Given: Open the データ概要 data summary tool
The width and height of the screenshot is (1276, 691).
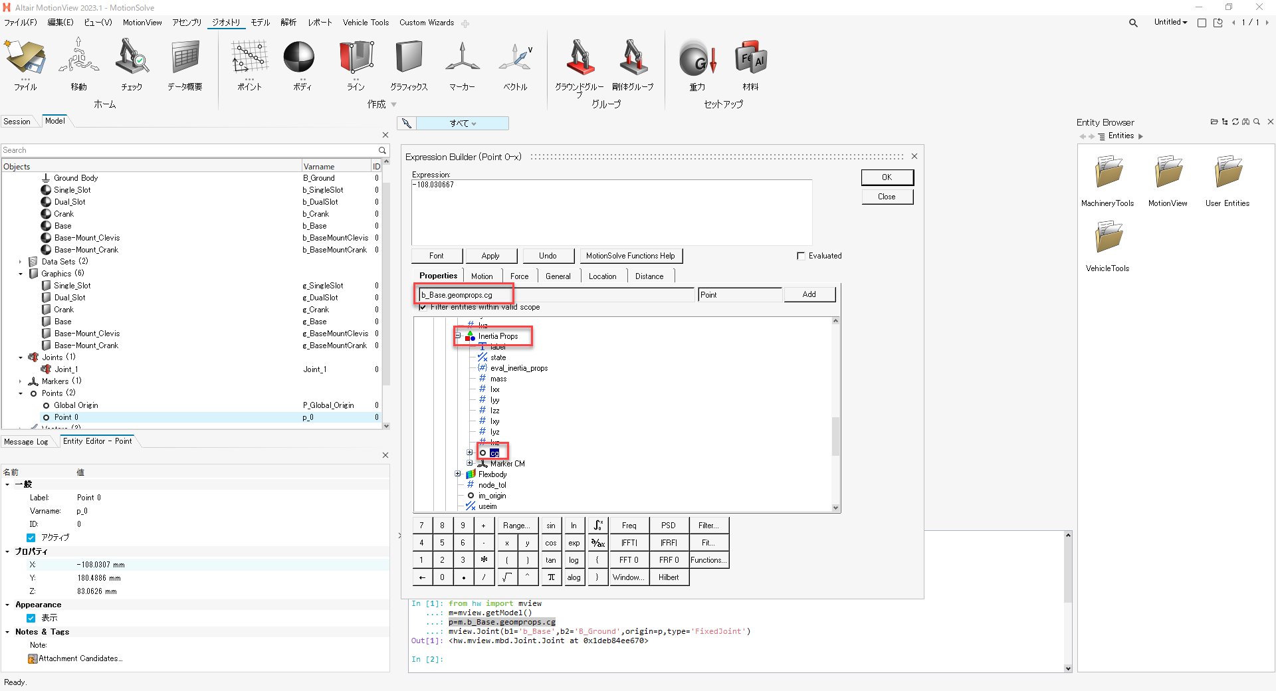Looking at the screenshot, I should point(185,64).
